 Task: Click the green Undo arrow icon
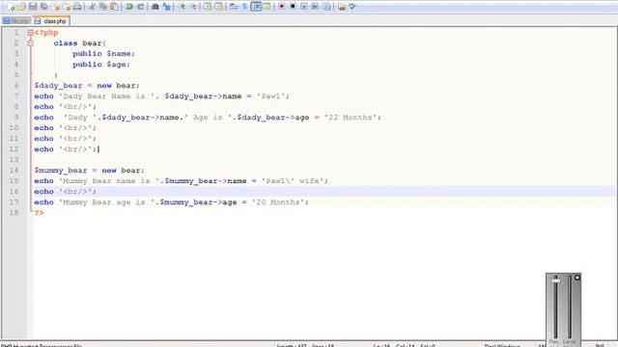click(128, 7)
